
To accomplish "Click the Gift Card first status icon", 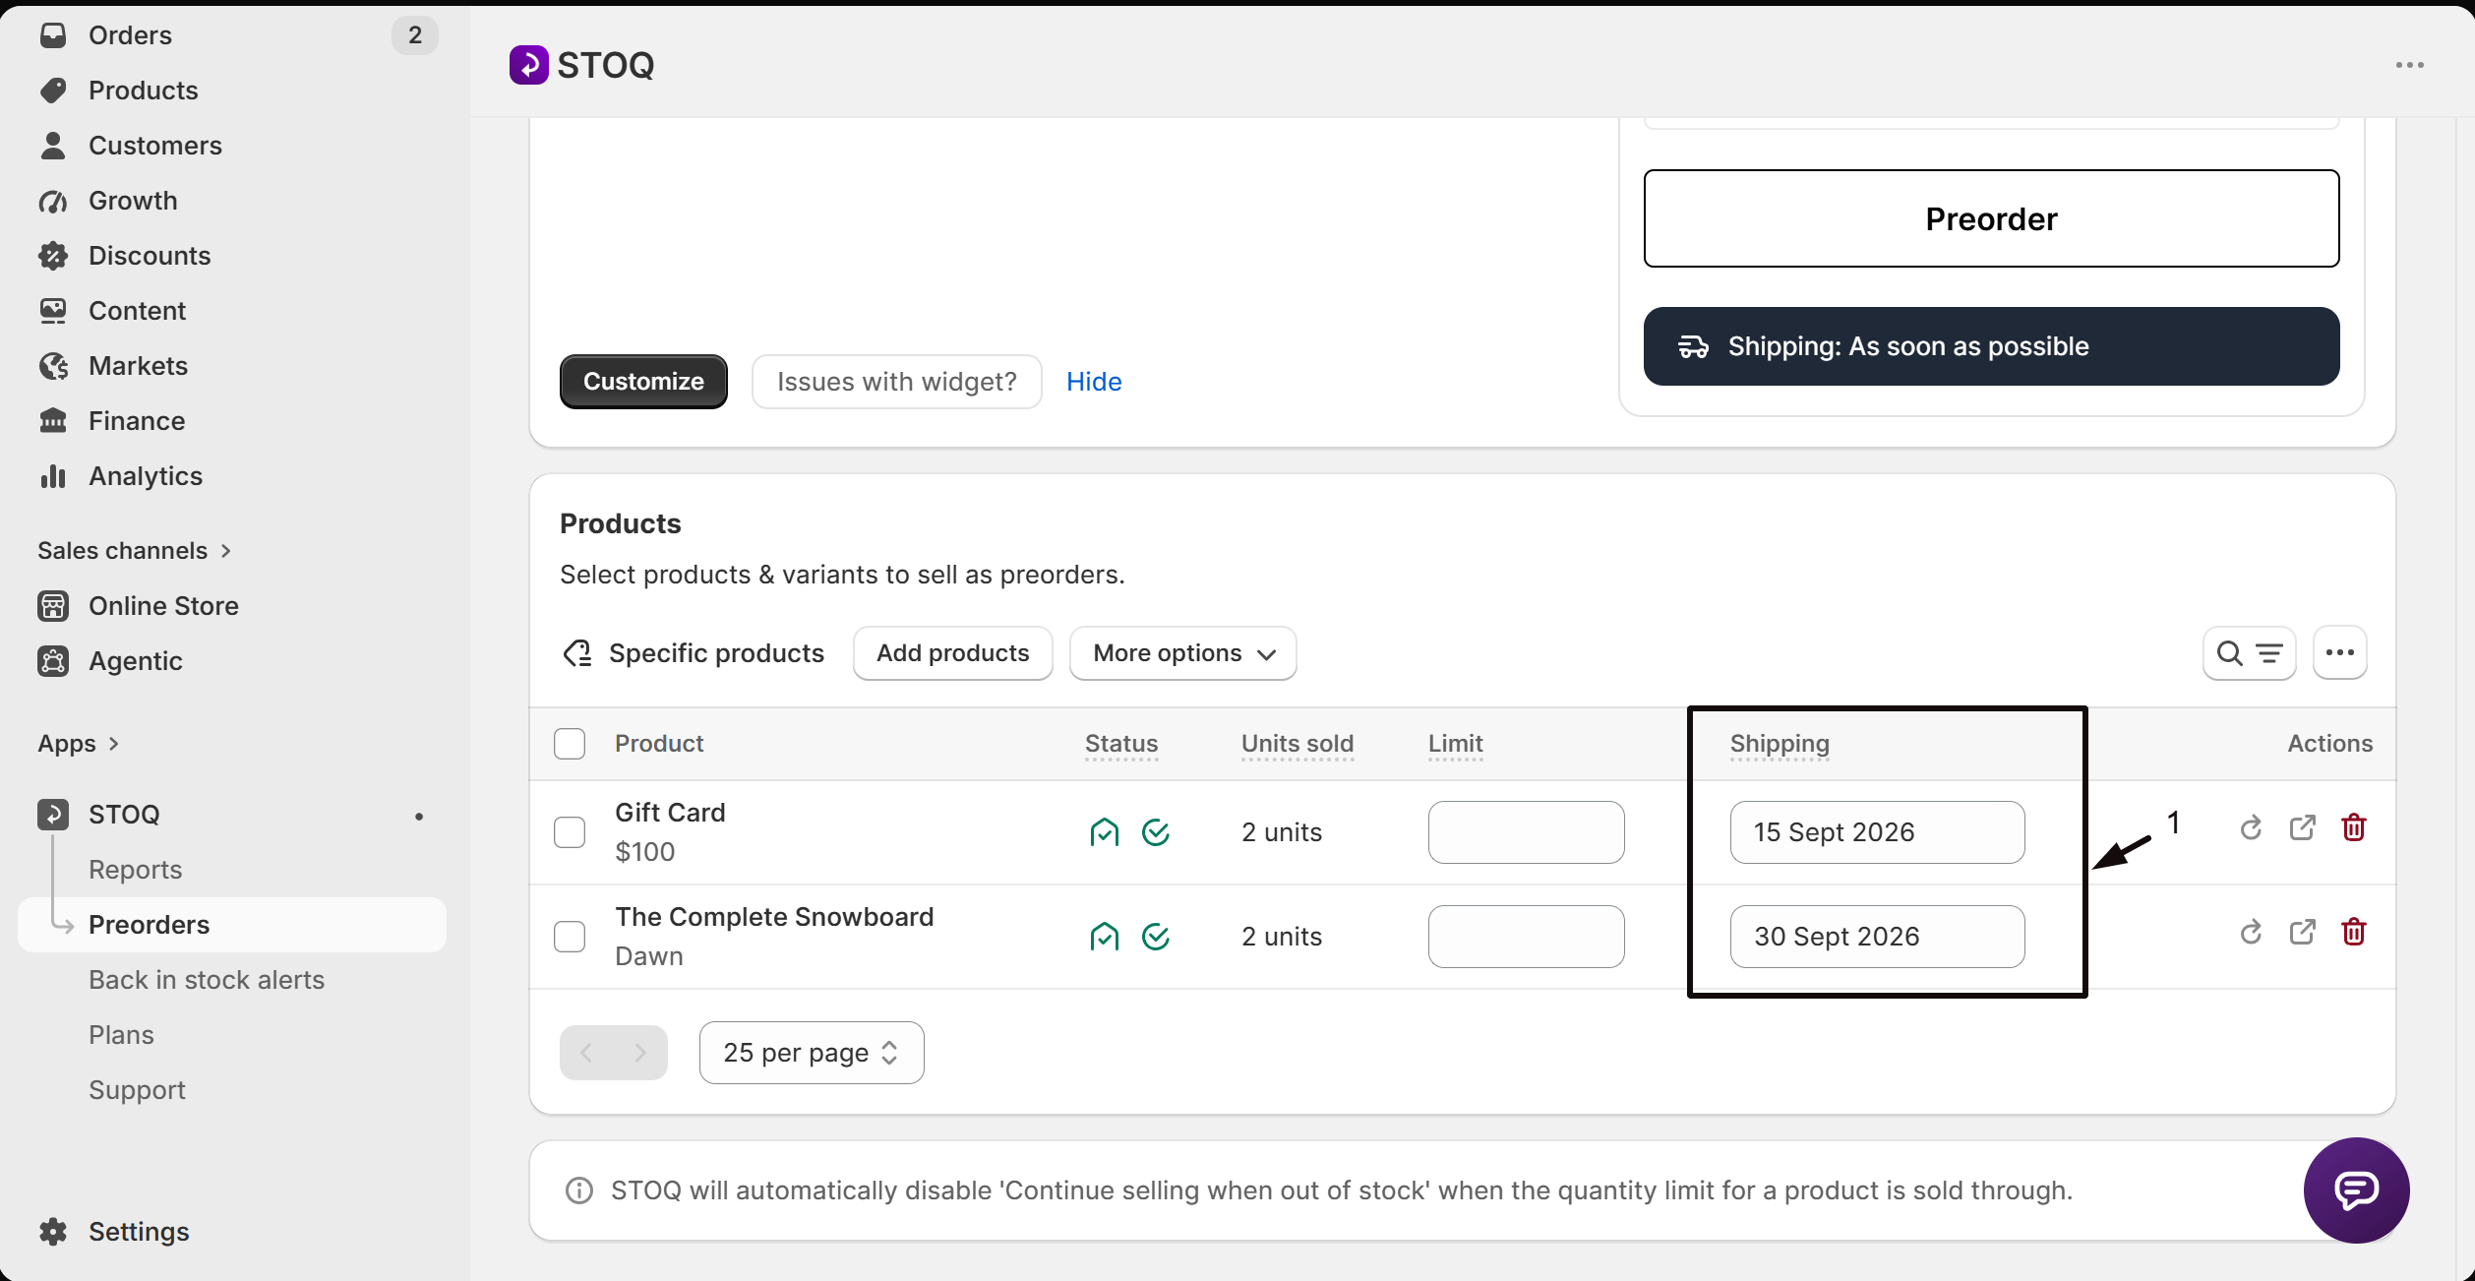I will tap(1105, 832).
